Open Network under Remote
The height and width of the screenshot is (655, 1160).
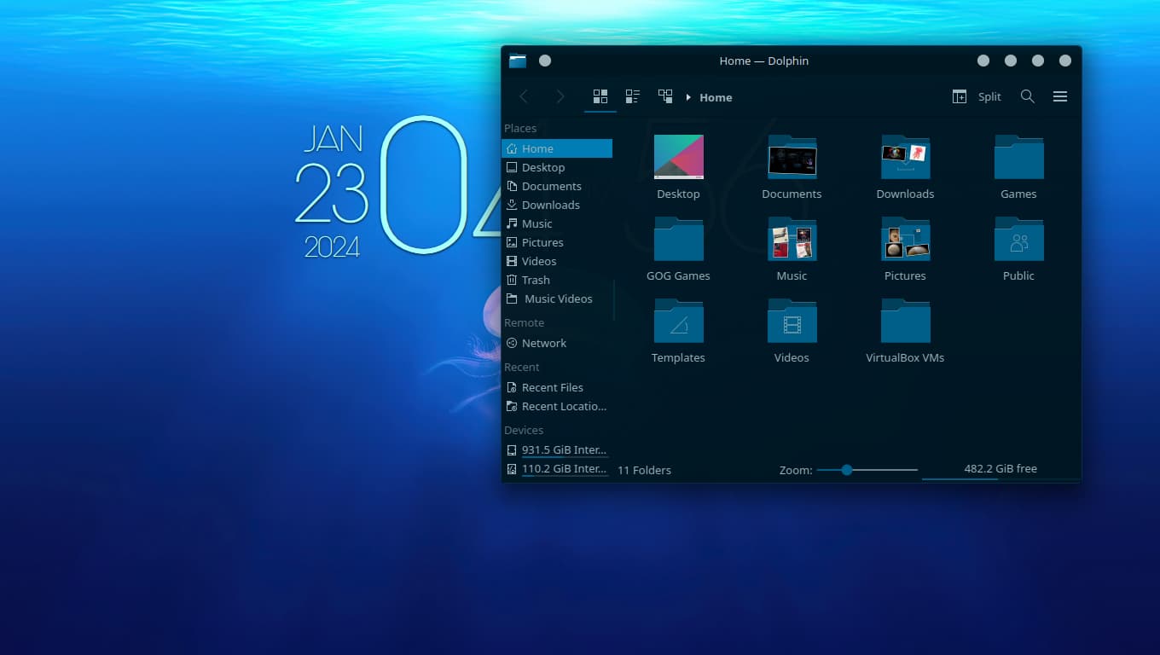point(543,343)
